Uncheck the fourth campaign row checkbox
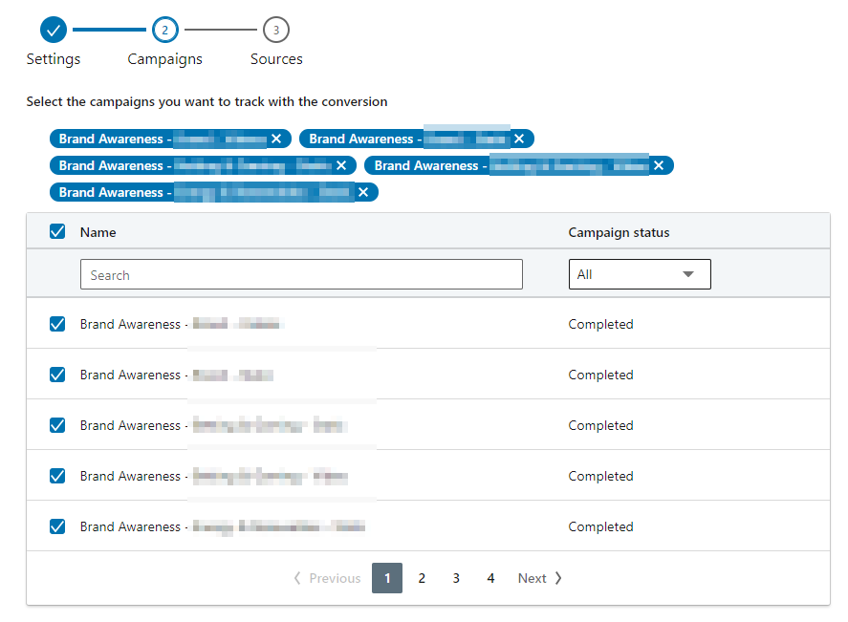The width and height of the screenshot is (848, 622). click(57, 476)
